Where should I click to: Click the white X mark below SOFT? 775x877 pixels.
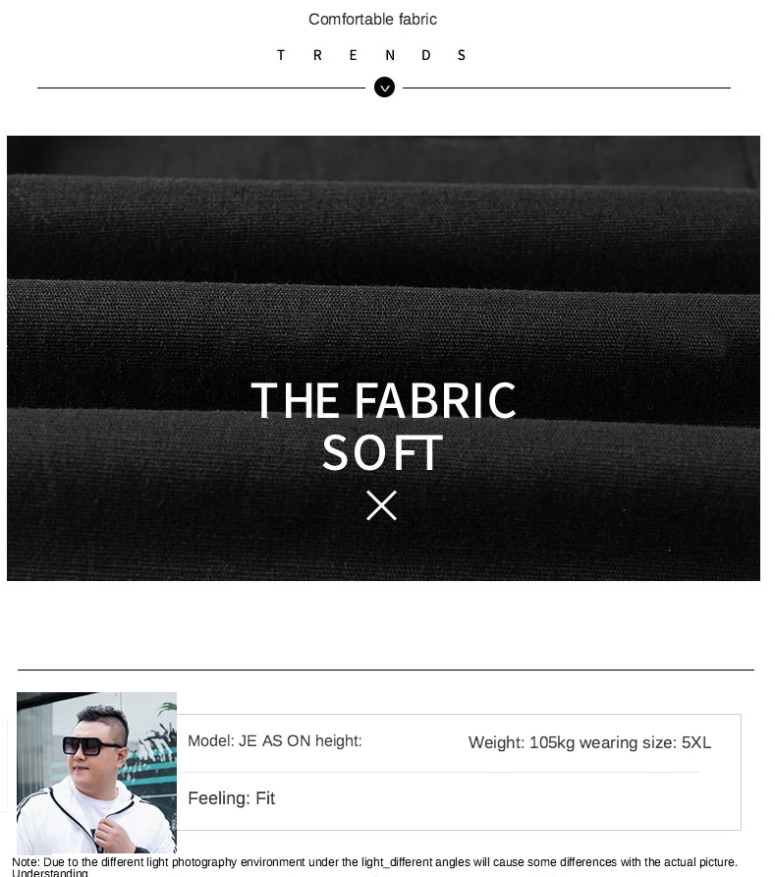click(x=382, y=505)
